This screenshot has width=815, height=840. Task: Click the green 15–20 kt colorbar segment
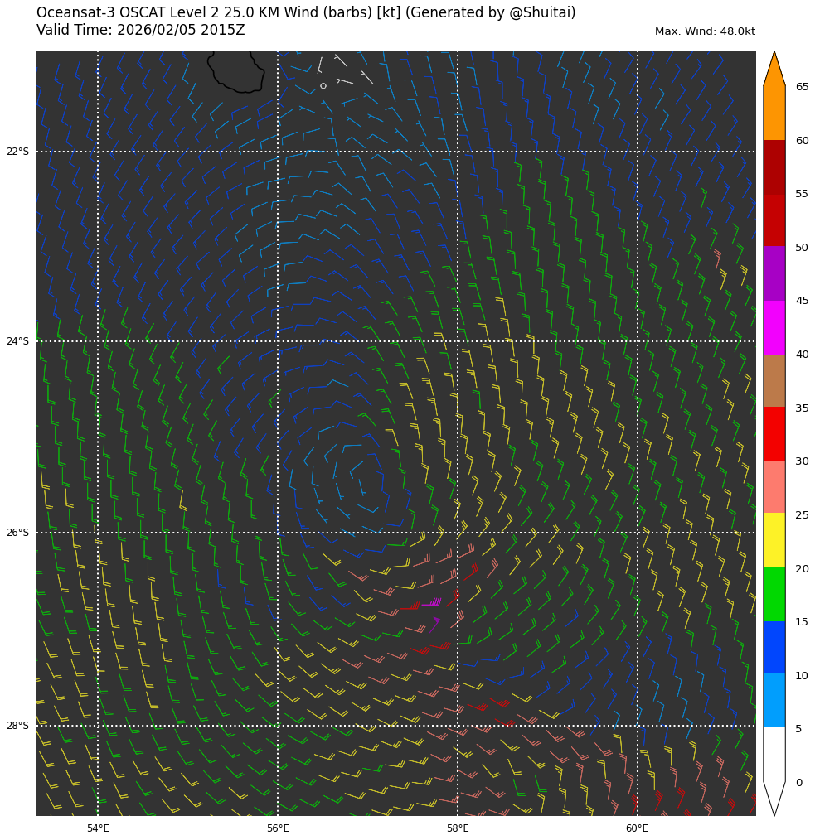click(774, 594)
